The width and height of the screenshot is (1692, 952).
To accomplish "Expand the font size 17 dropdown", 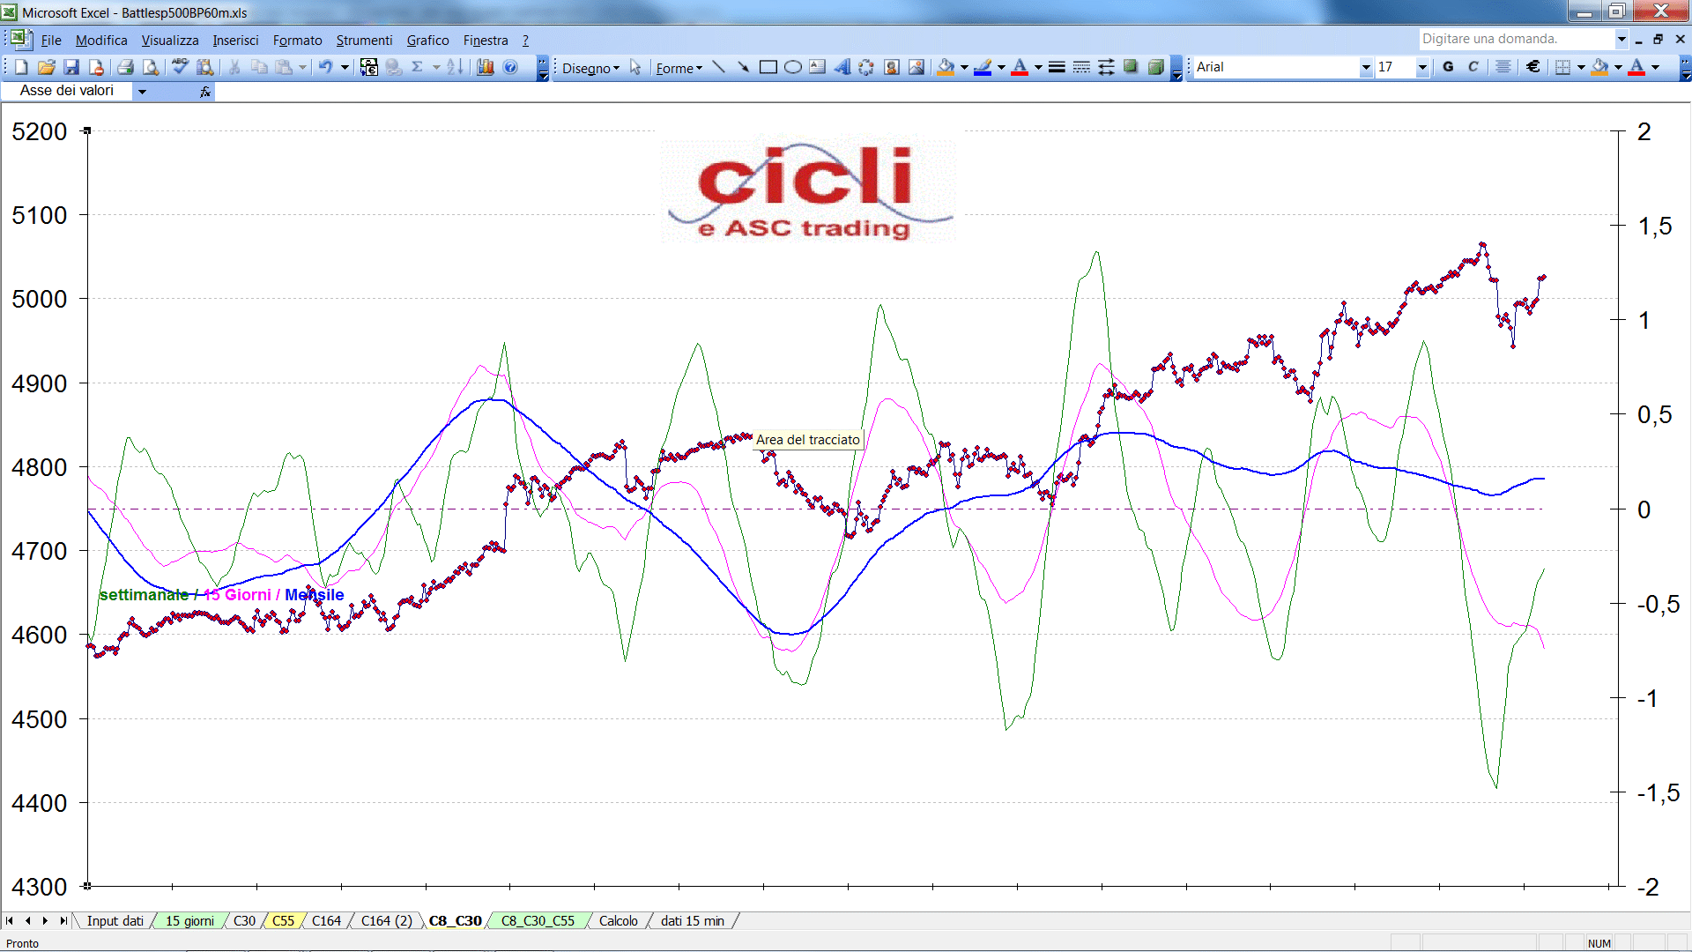I will coord(1421,67).
